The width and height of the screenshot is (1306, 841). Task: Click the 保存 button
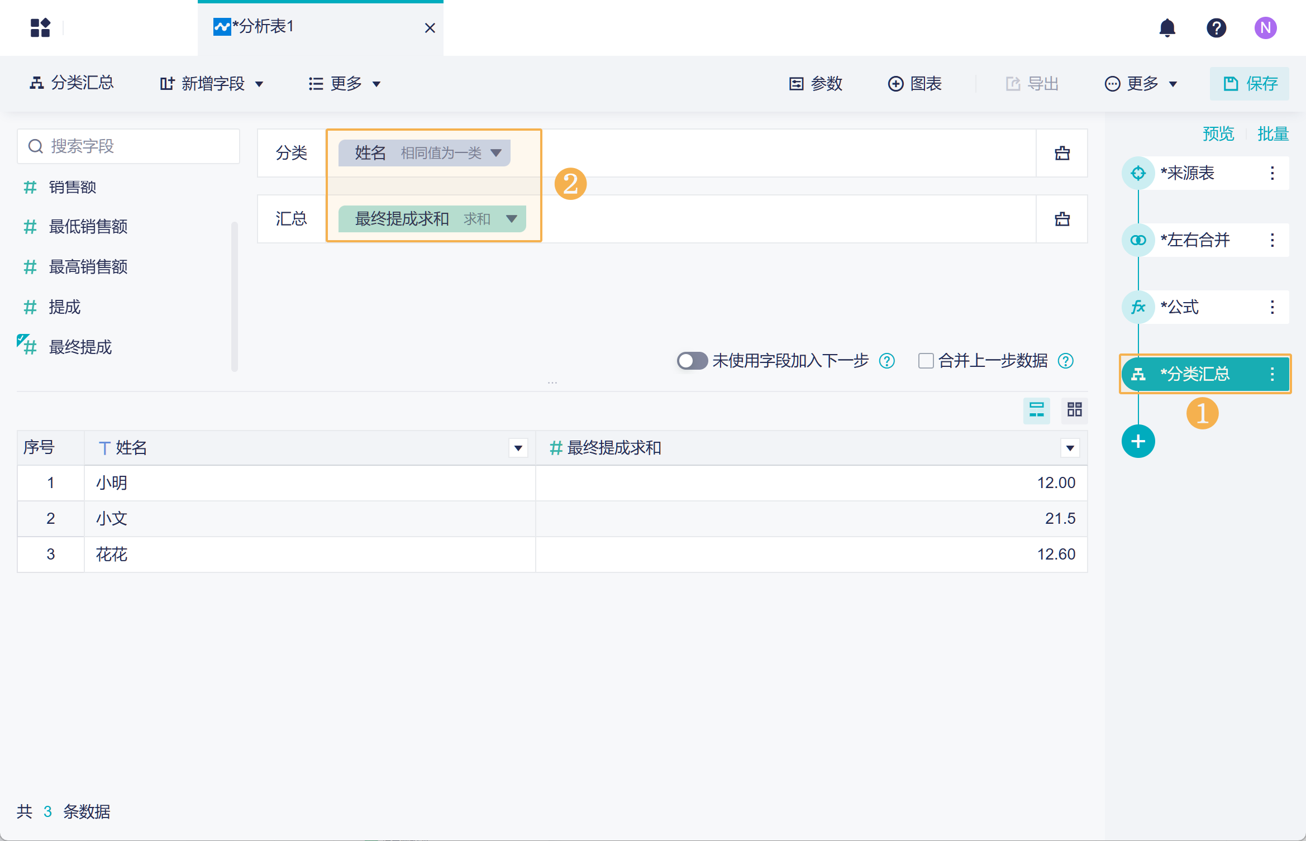1249,84
